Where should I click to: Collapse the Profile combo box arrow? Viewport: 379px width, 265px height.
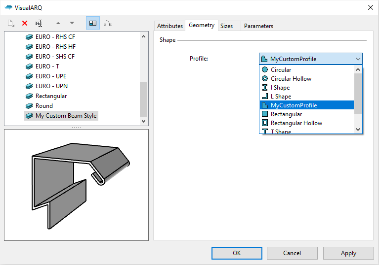click(358, 59)
